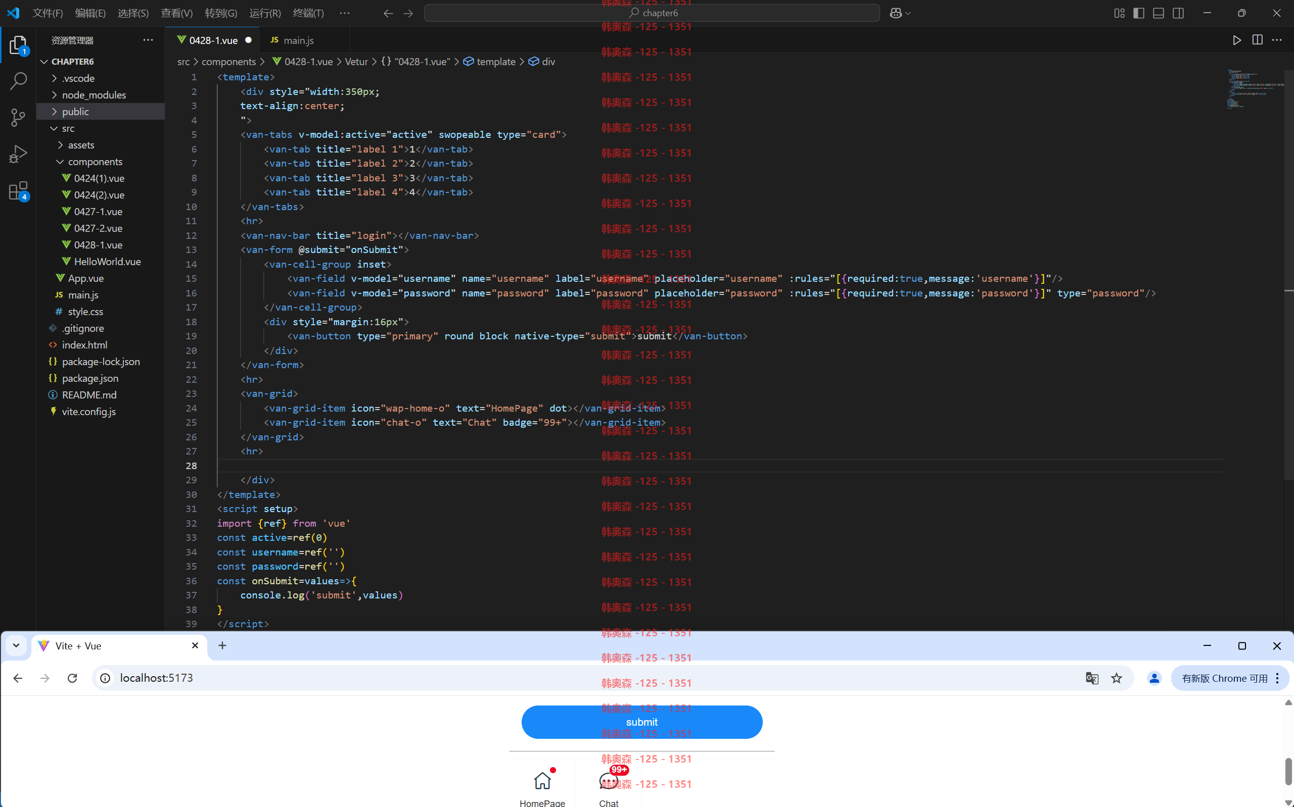This screenshot has width=1294, height=807.
Task: Open 0424(1).vue in the explorer
Action: [x=101, y=178]
